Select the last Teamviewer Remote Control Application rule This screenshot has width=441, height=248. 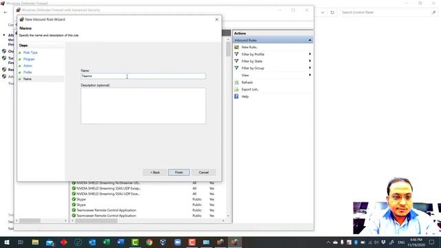click(106, 216)
